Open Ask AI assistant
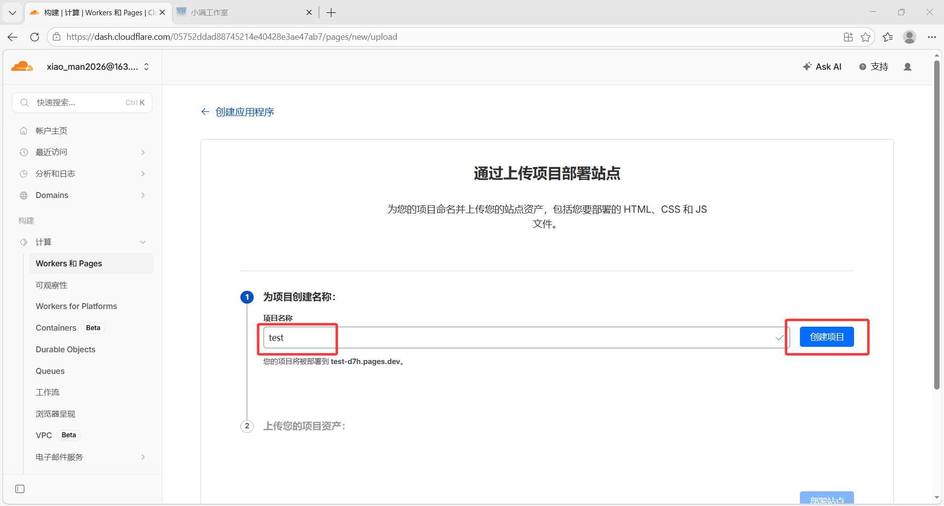944x506 pixels. [x=822, y=67]
